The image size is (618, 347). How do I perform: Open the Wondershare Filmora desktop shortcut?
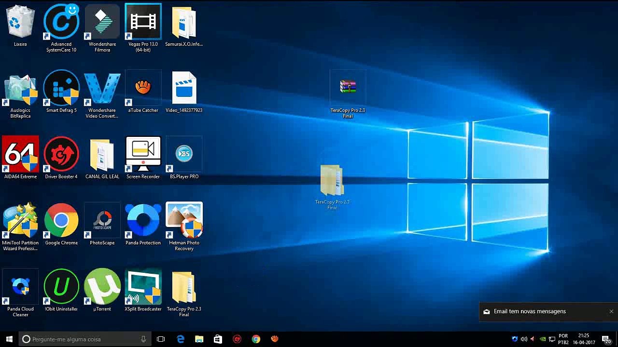click(x=102, y=28)
